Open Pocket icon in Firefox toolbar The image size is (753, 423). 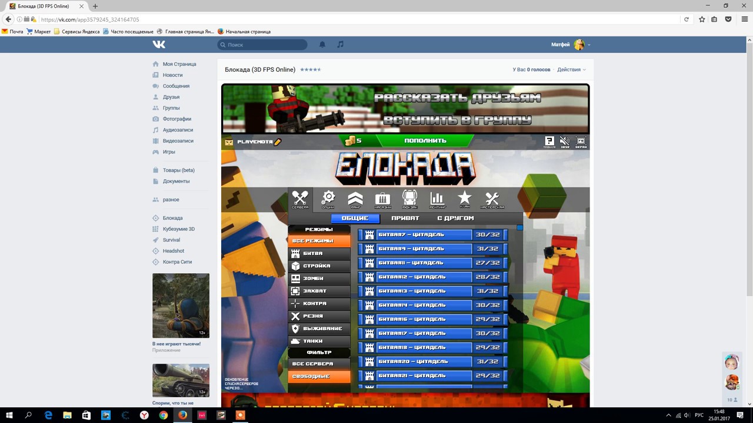pos(728,19)
